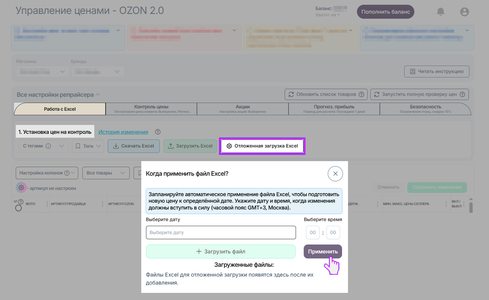Viewport: 489px width, 300px height.
Task: Open the ФОТО column options menu dots
Action: (47, 204)
